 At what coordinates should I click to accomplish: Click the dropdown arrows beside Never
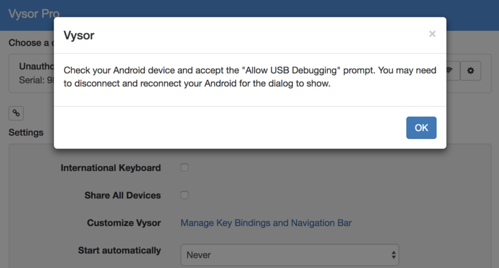click(x=393, y=255)
